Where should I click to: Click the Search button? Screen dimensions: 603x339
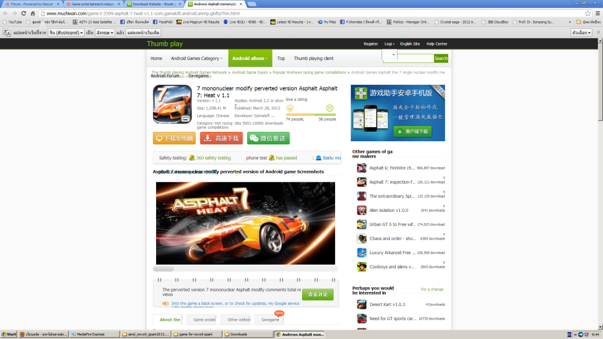tap(440, 58)
